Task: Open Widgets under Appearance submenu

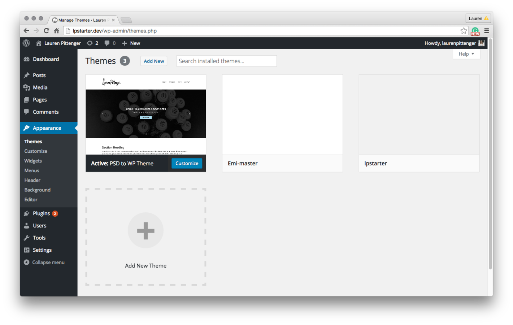Action: (x=33, y=161)
